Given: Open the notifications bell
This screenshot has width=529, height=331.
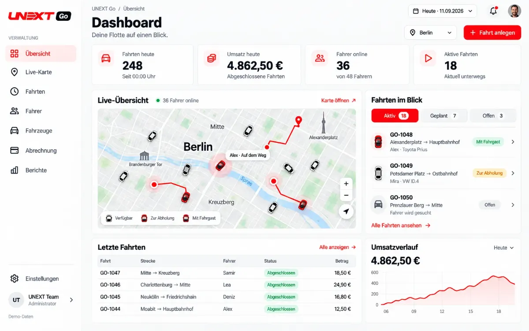Looking at the screenshot, I should coord(493,11).
